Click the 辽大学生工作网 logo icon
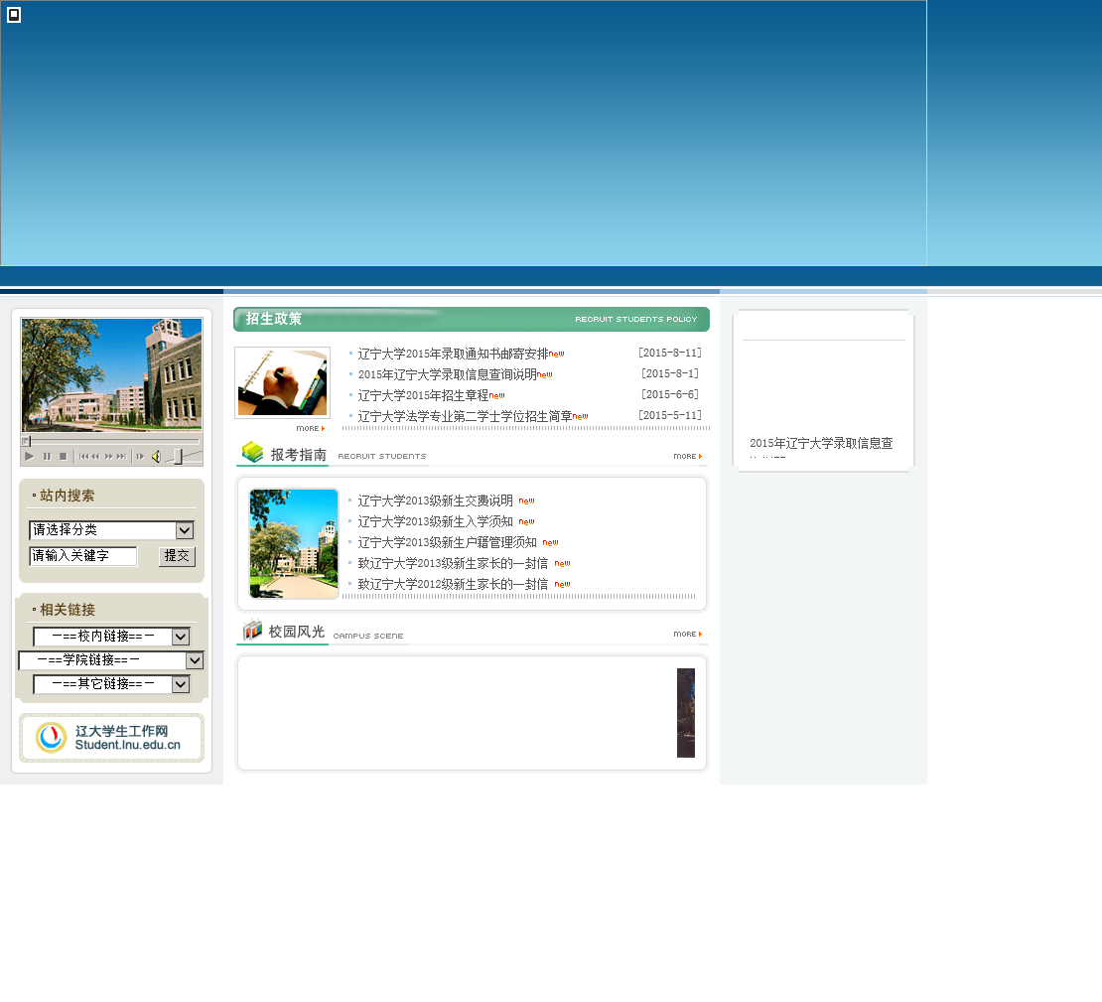The image size is (1102, 1002). pos(52,738)
